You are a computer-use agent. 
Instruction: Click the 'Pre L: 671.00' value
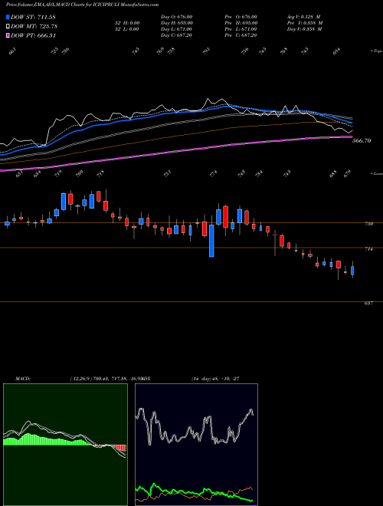pyautogui.click(x=241, y=29)
